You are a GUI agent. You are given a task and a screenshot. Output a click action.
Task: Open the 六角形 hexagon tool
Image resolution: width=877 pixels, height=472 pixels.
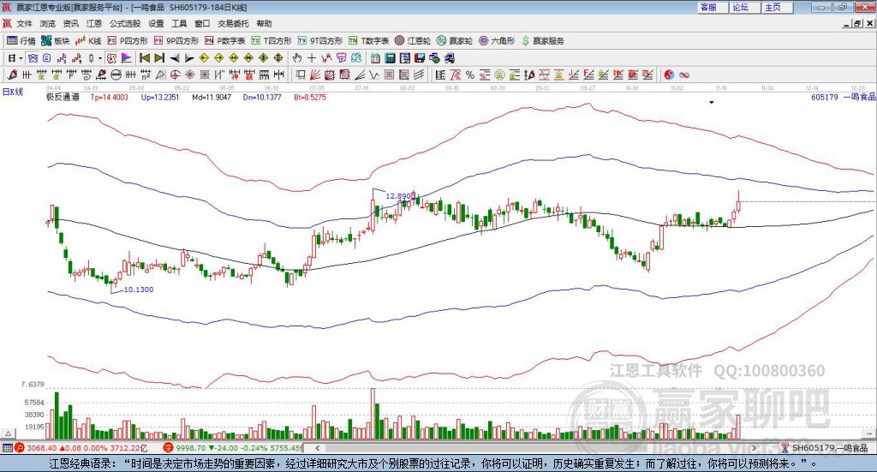(x=497, y=41)
